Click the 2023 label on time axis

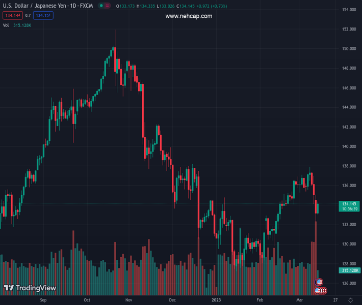[216, 300]
